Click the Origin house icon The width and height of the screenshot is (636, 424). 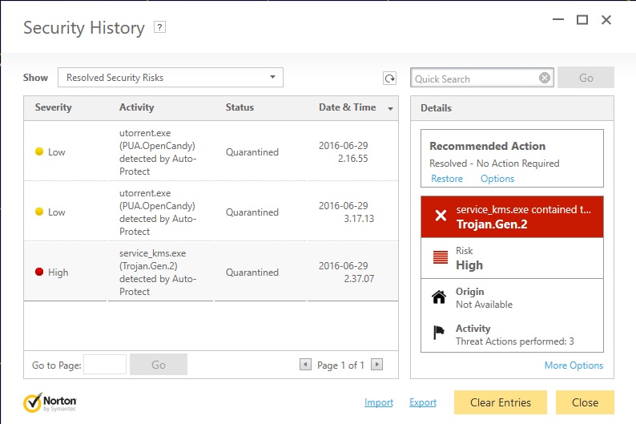(x=439, y=297)
